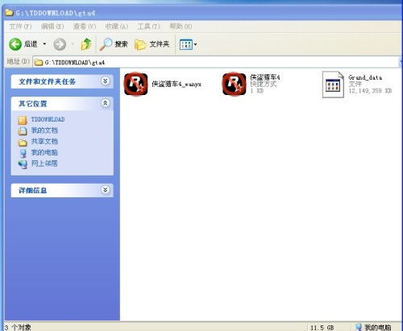The height and width of the screenshot is (331, 403).
Task: Expand the 详细信息 panel
Action: pyautogui.click(x=106, y=190)
